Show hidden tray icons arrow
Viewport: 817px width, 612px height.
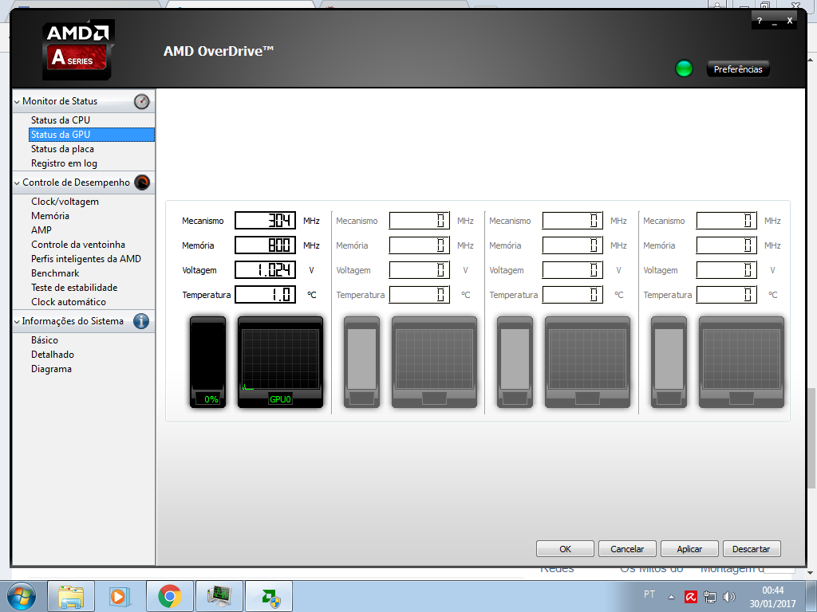pos(672,597)
